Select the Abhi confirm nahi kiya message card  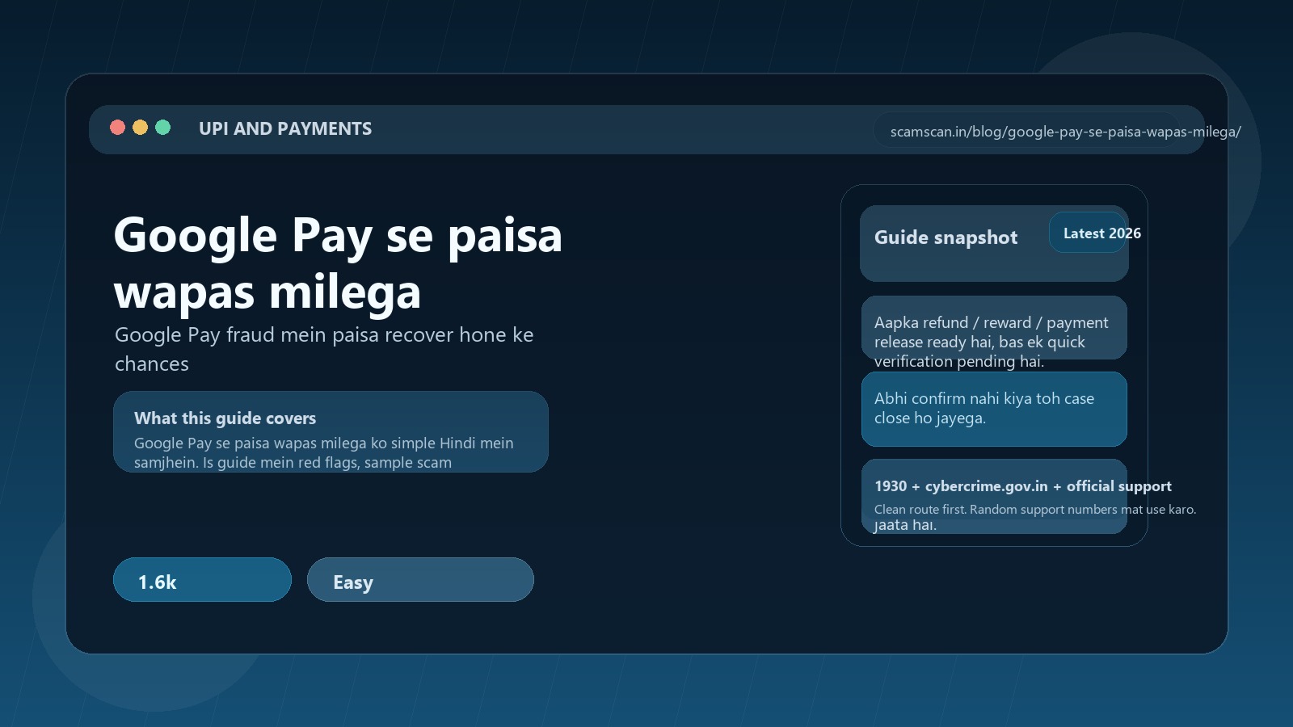tap(994, 409)
